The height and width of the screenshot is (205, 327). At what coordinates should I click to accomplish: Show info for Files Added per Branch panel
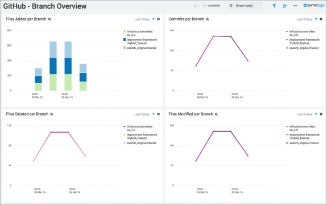159,19
